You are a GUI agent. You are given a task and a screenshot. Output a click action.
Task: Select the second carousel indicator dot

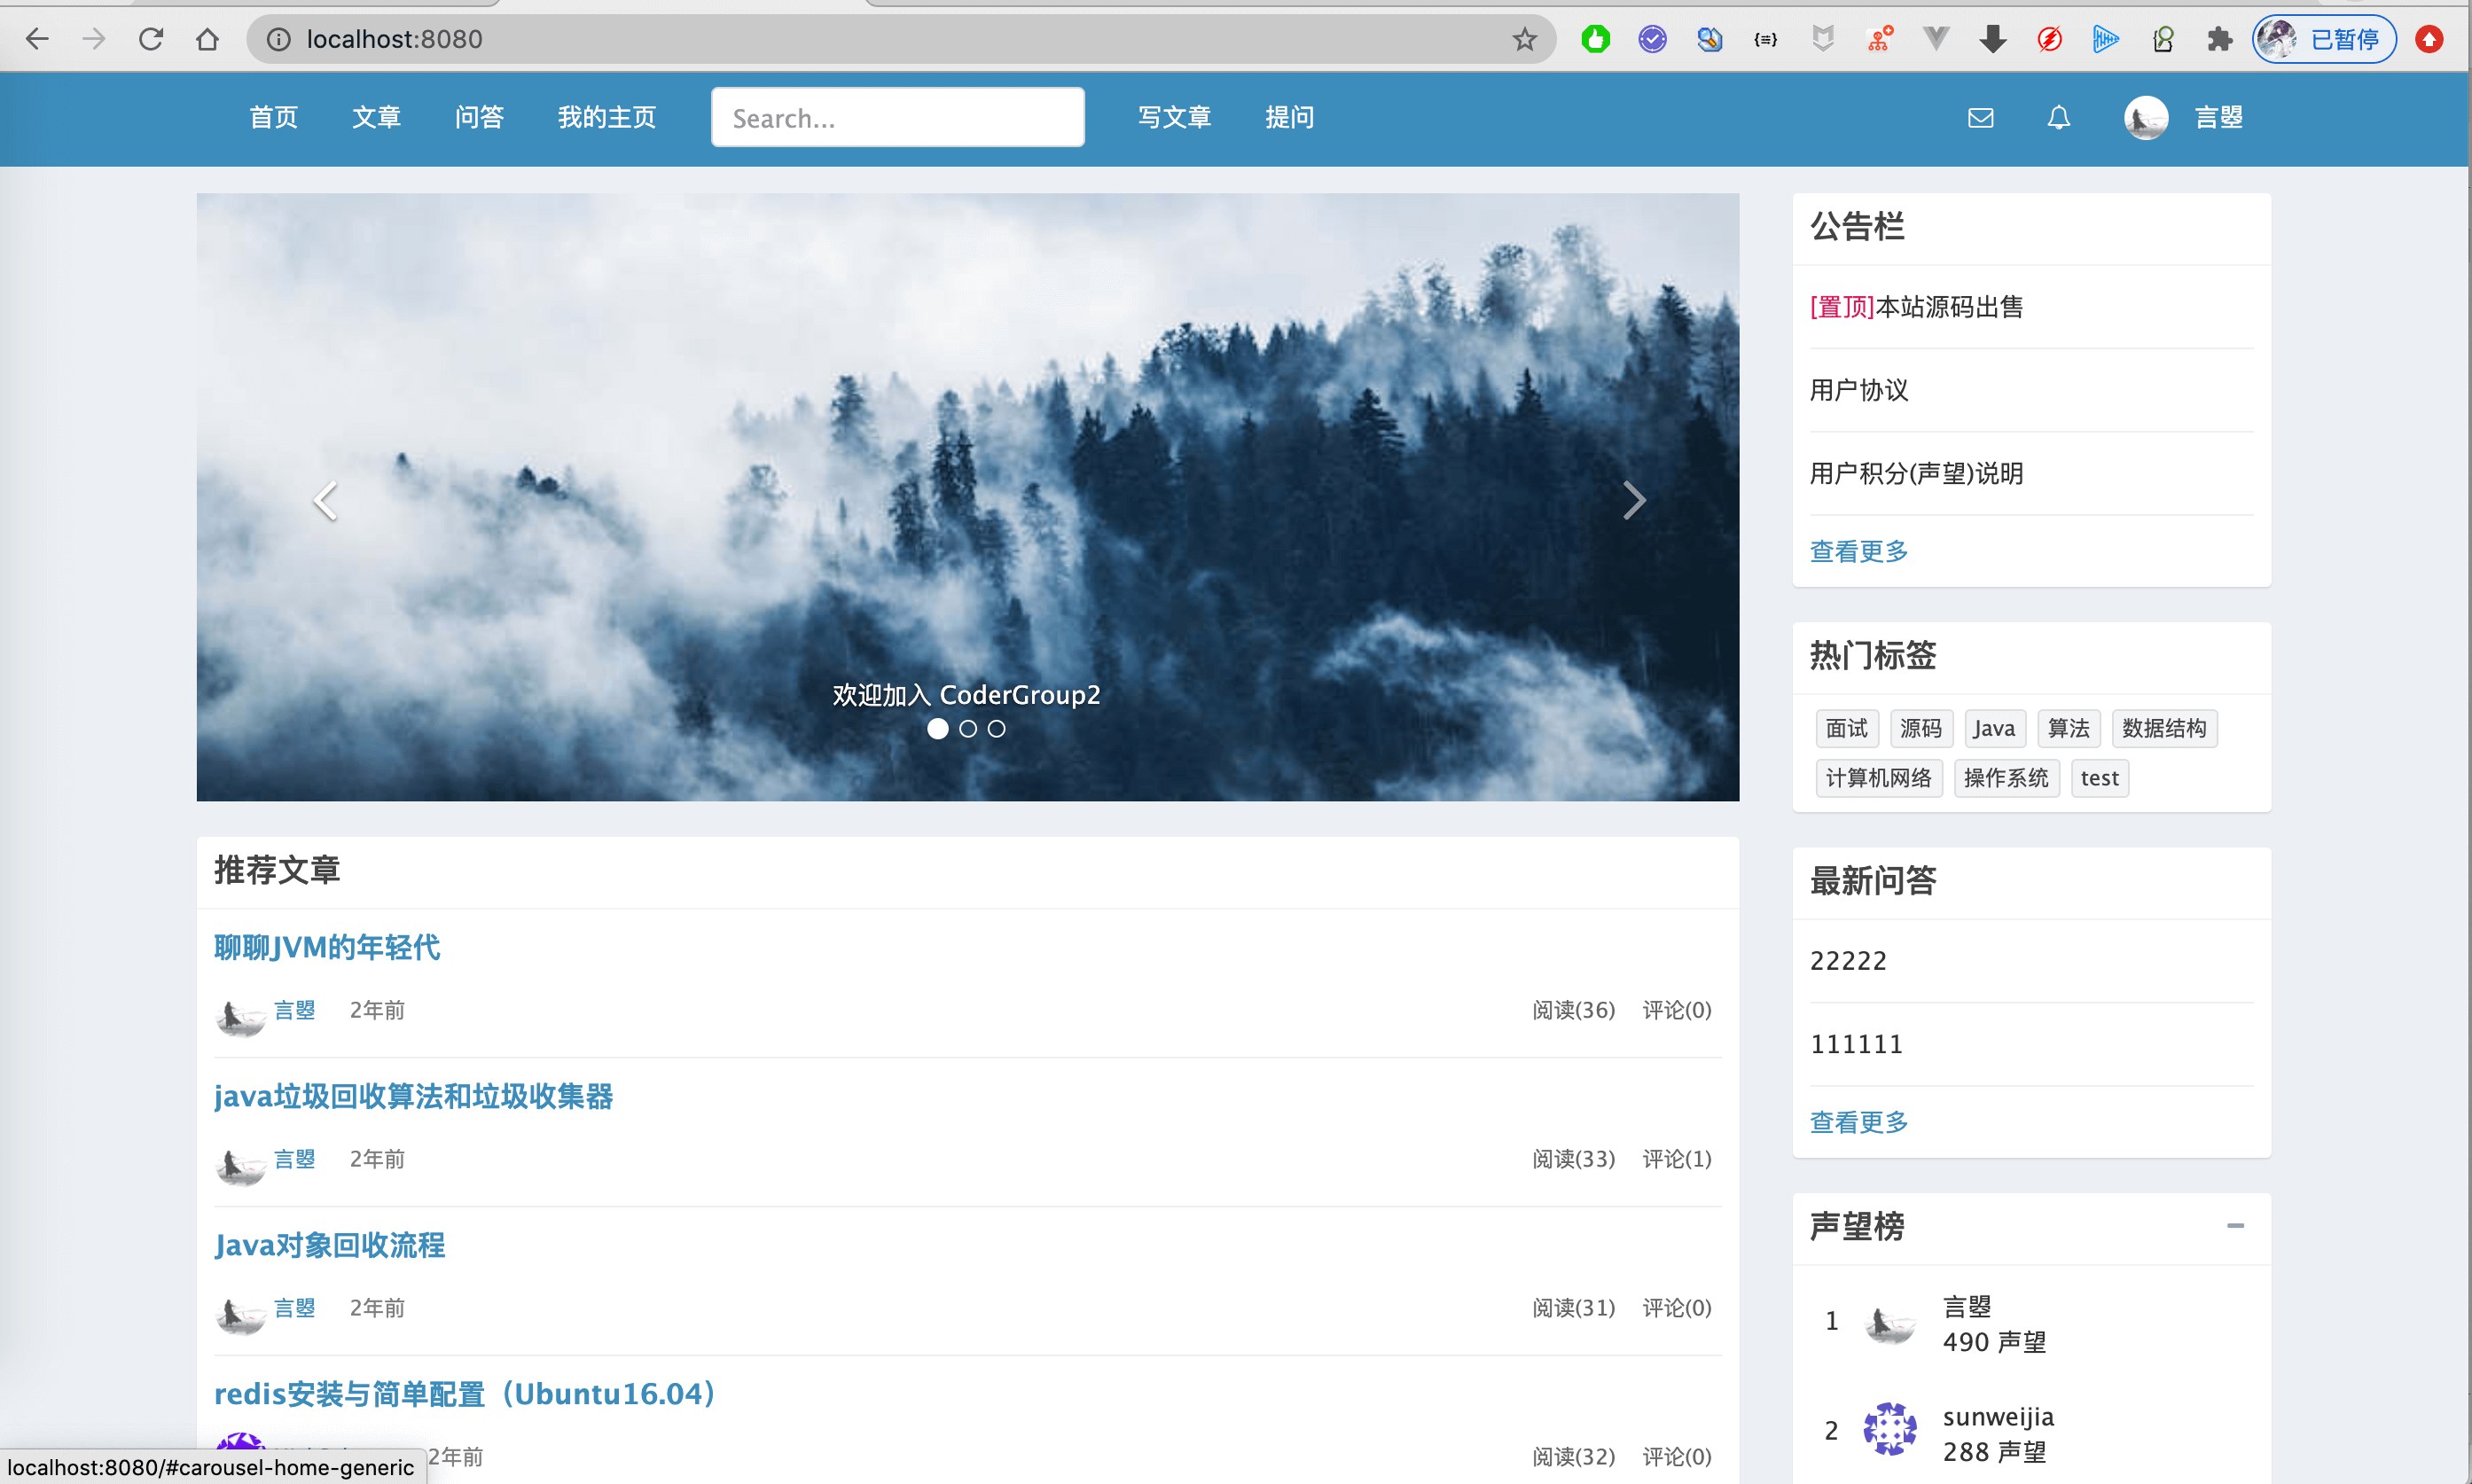[x=967, y=729]
